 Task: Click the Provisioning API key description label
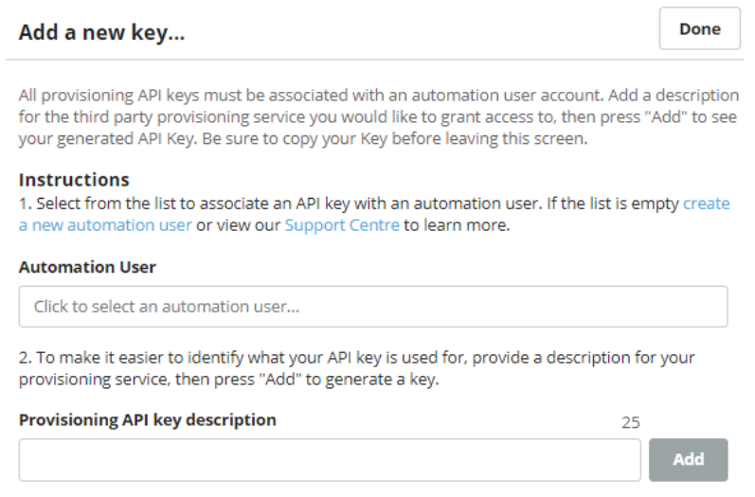148,420
